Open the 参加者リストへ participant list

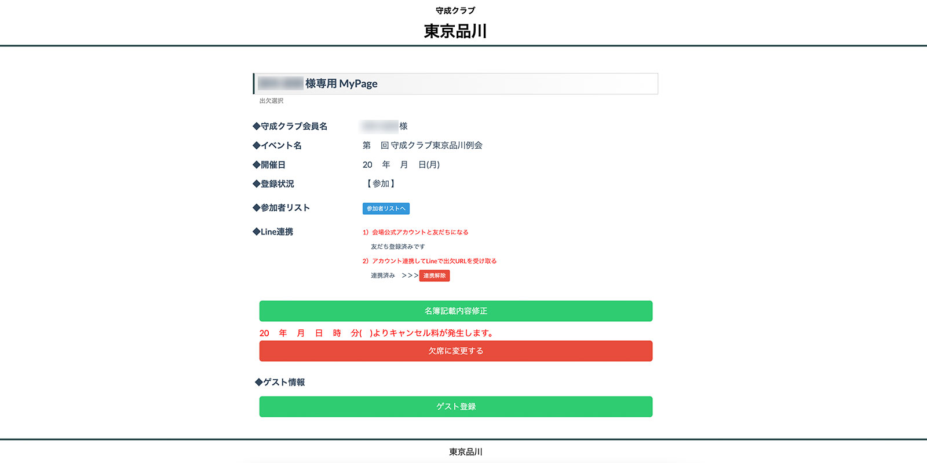pos(386,208)
